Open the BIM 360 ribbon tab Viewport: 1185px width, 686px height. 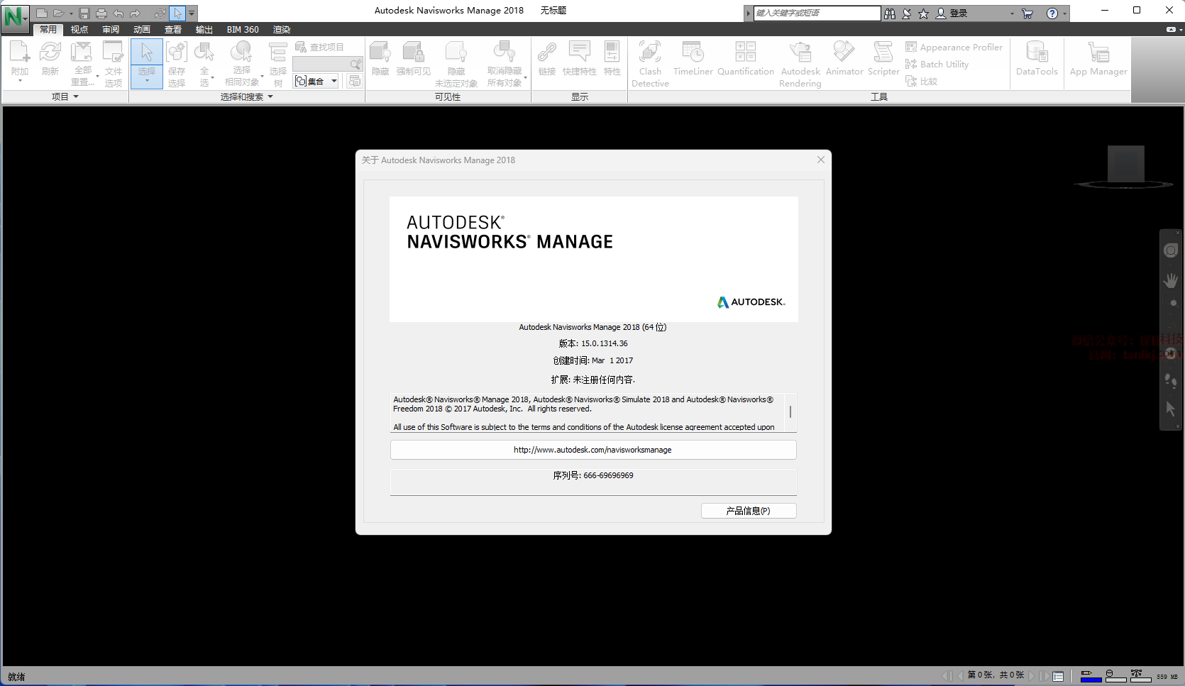243,30
